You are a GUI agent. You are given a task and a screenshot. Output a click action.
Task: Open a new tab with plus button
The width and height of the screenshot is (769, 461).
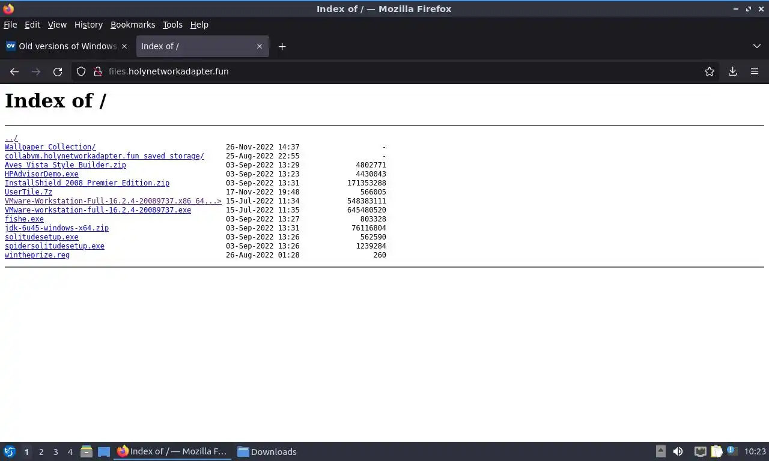282,46
